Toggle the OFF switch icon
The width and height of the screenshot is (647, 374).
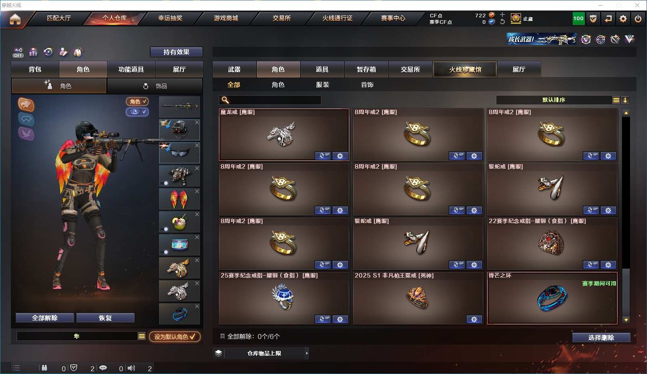[x=18, y=52]
